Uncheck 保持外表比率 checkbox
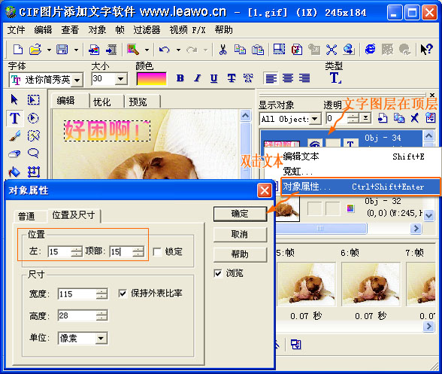Viewport: 442px width, 374px height. pyautogui.click(x=123, y=293)
